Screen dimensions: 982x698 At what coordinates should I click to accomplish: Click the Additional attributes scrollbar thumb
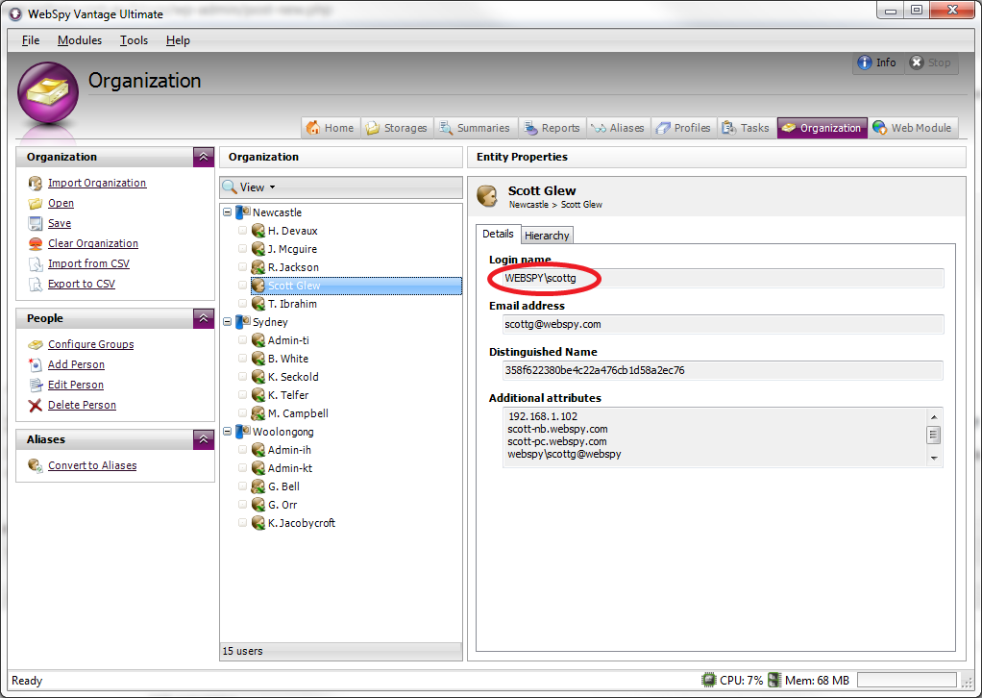(x=933, y=435)
